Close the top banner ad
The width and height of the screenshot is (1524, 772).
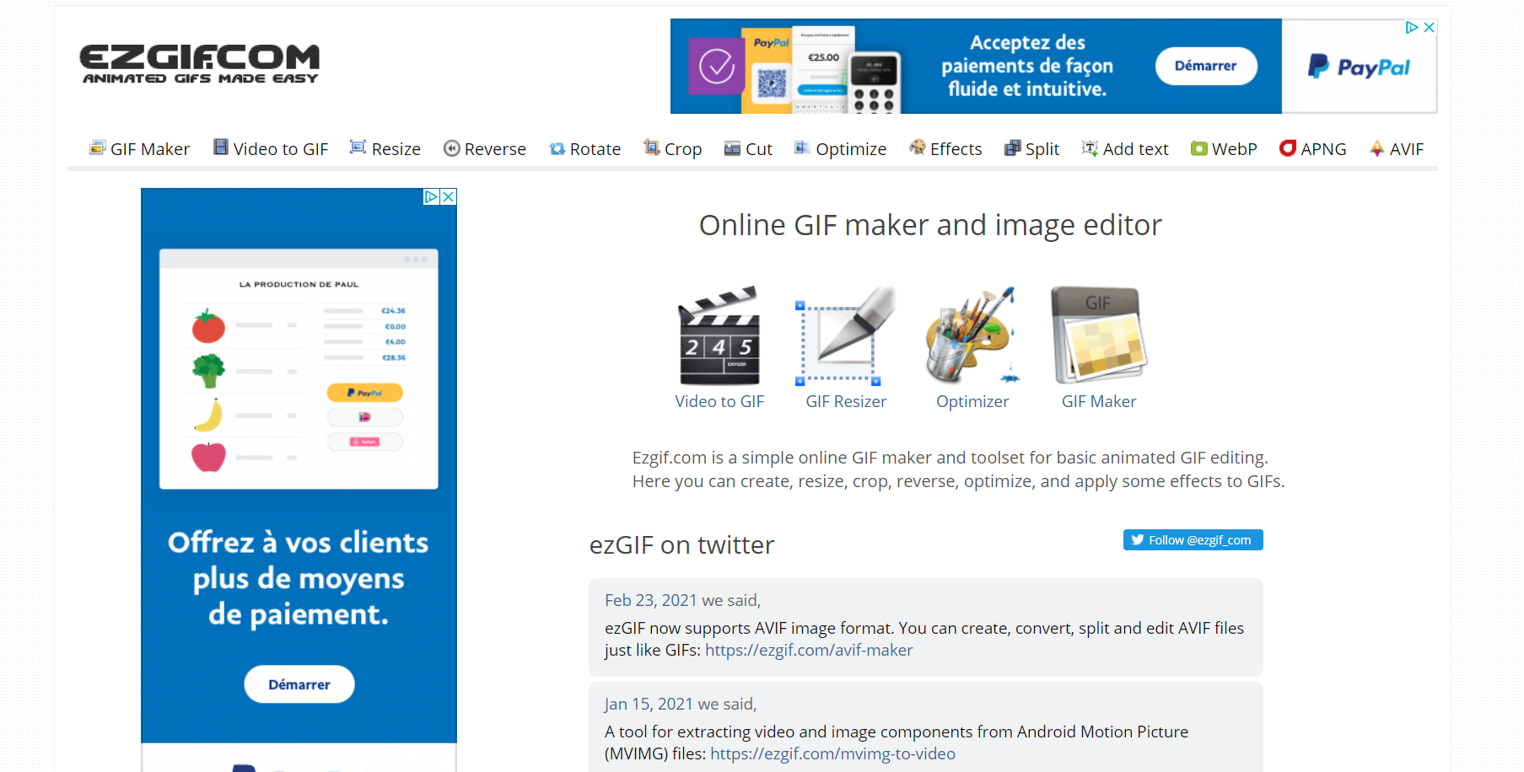pyautogui.click(x=1429, y=28)
